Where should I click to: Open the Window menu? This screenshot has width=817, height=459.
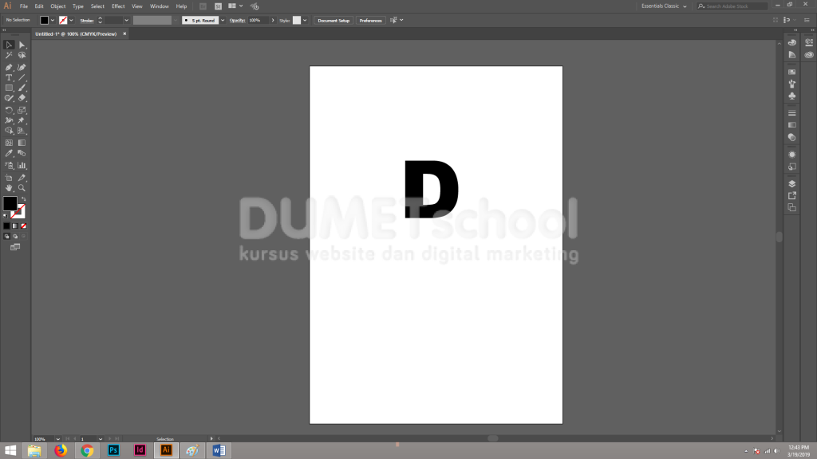(x=160, y=6)
